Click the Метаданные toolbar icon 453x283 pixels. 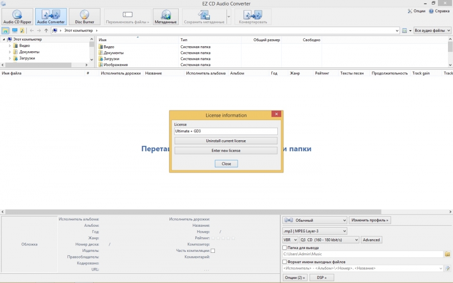click(165, 17)
